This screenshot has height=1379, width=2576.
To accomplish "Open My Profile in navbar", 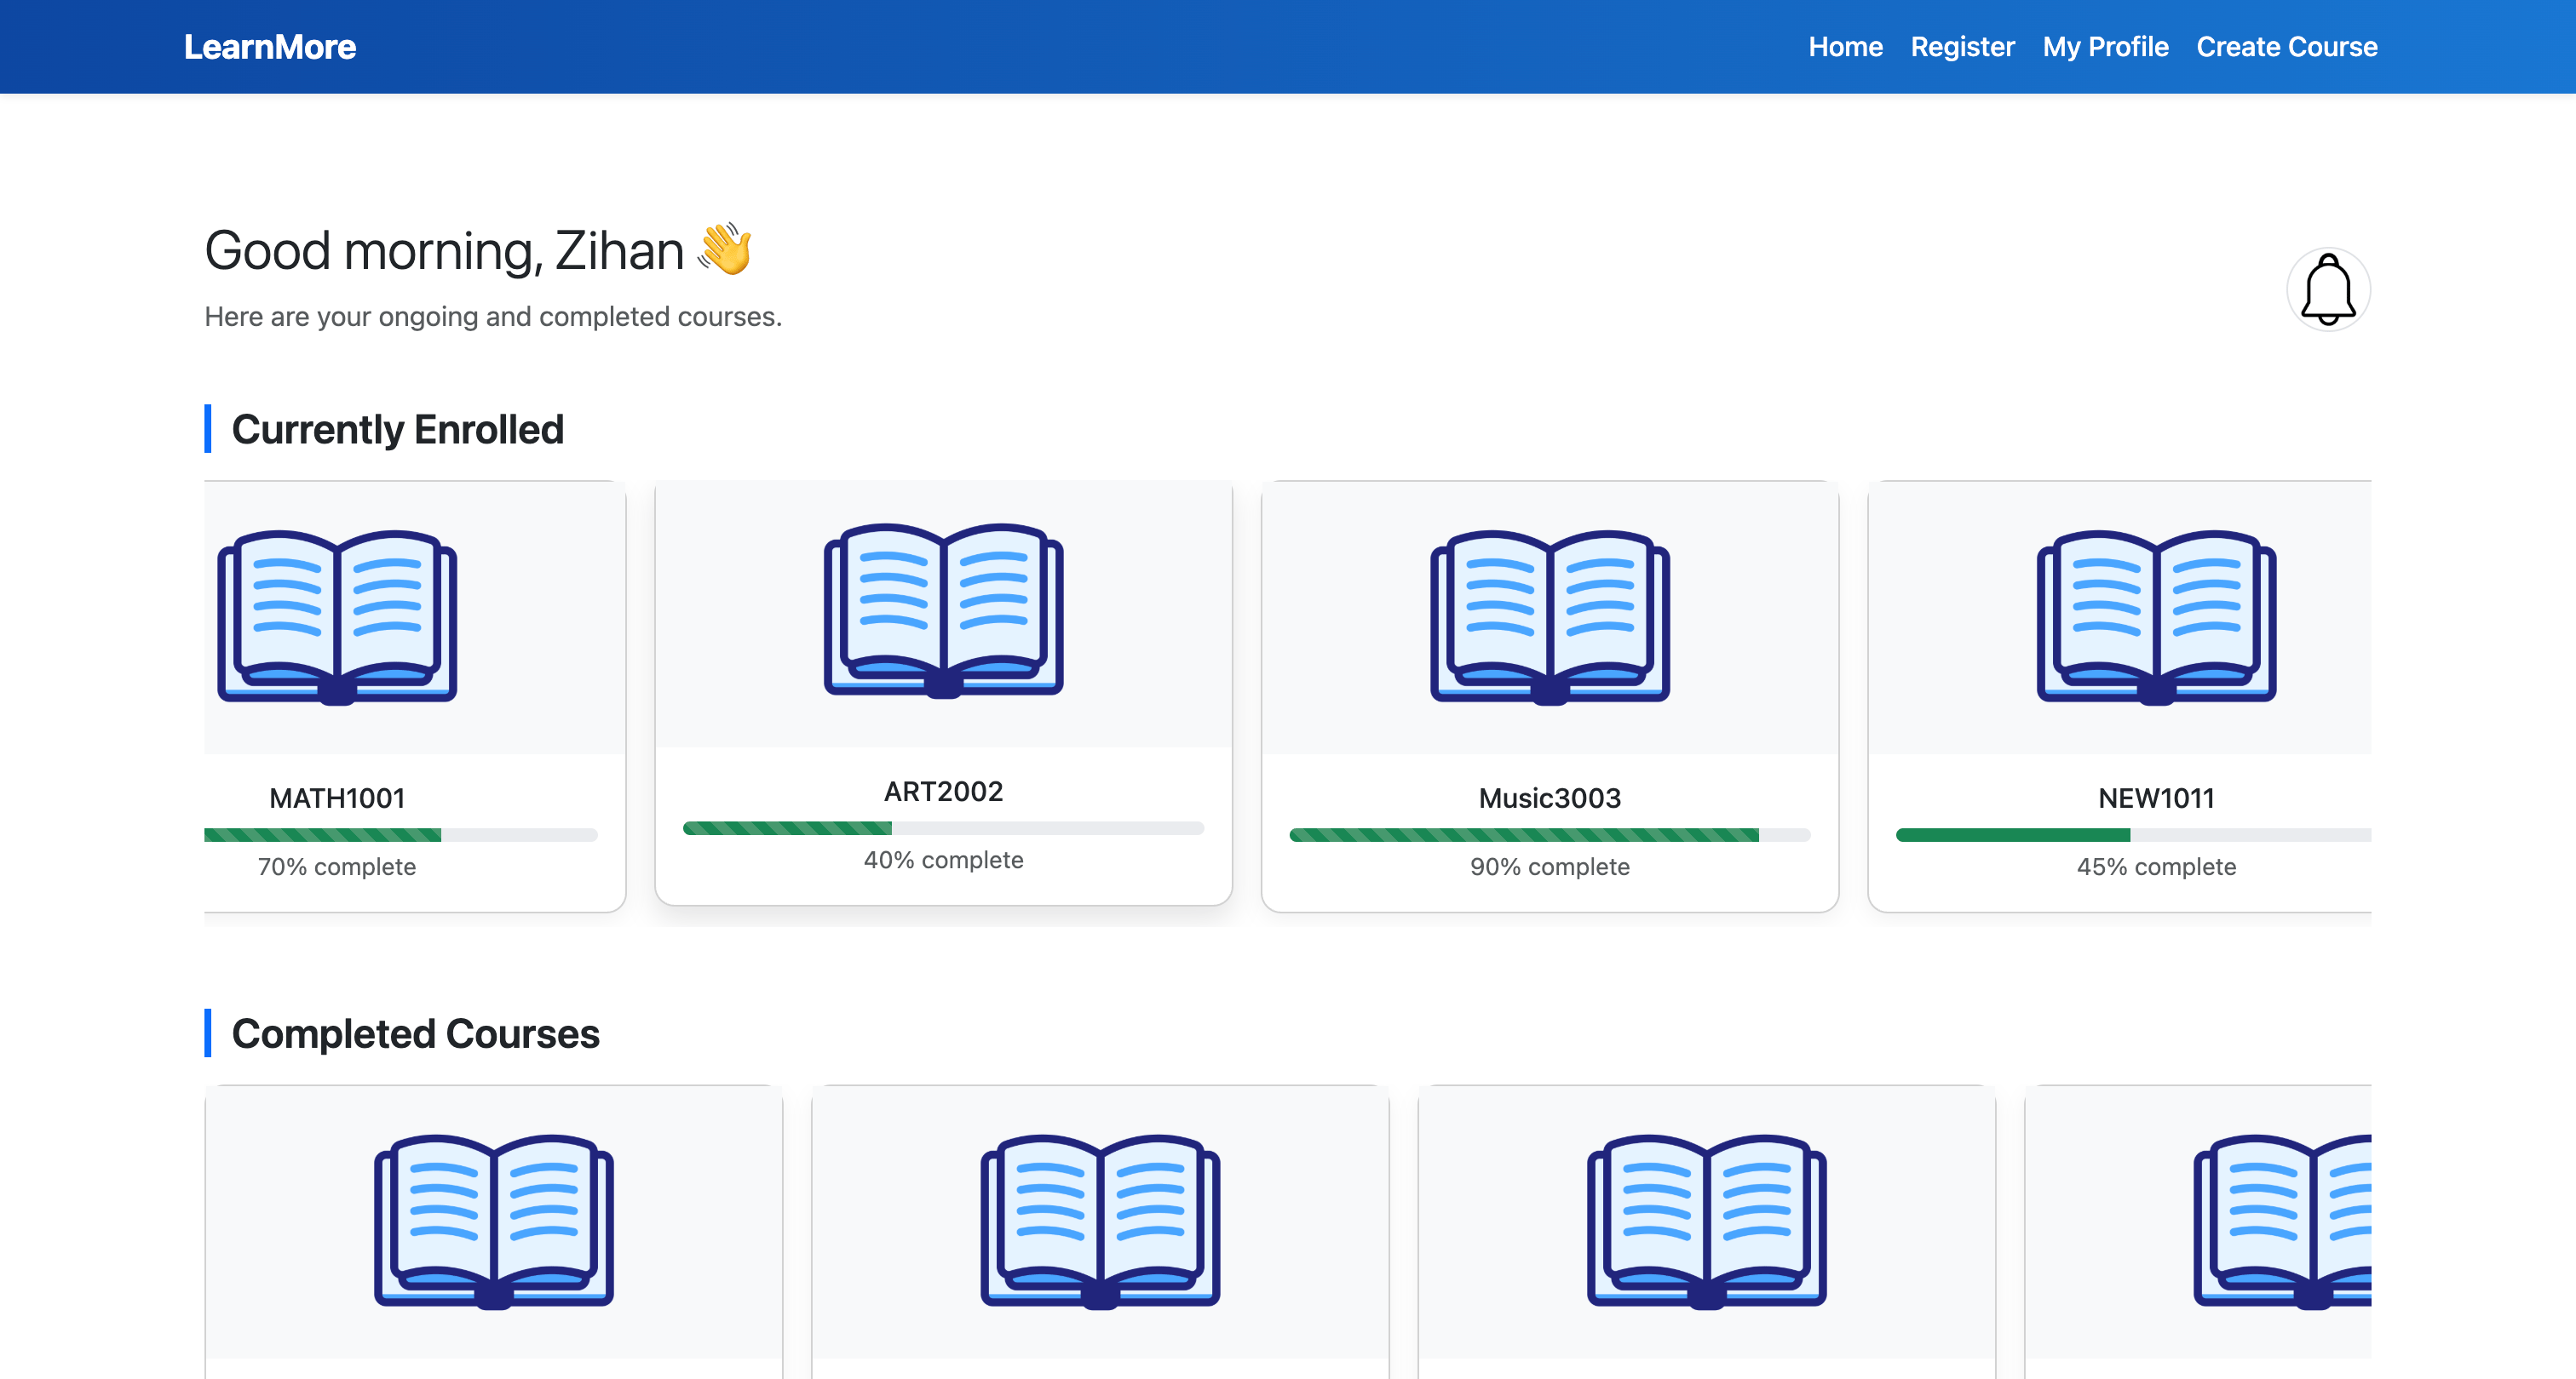I will (x=2105, y=47).
